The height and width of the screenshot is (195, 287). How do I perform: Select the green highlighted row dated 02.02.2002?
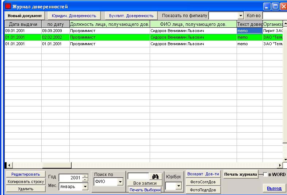tap(110, 37)
